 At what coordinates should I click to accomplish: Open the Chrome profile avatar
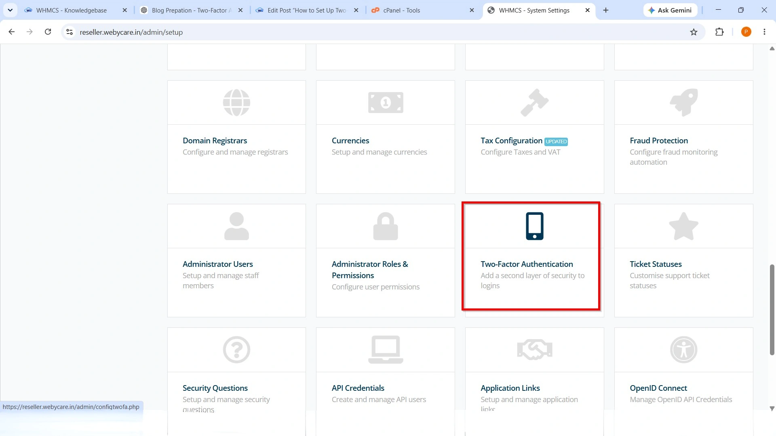[x=746, y=32]
